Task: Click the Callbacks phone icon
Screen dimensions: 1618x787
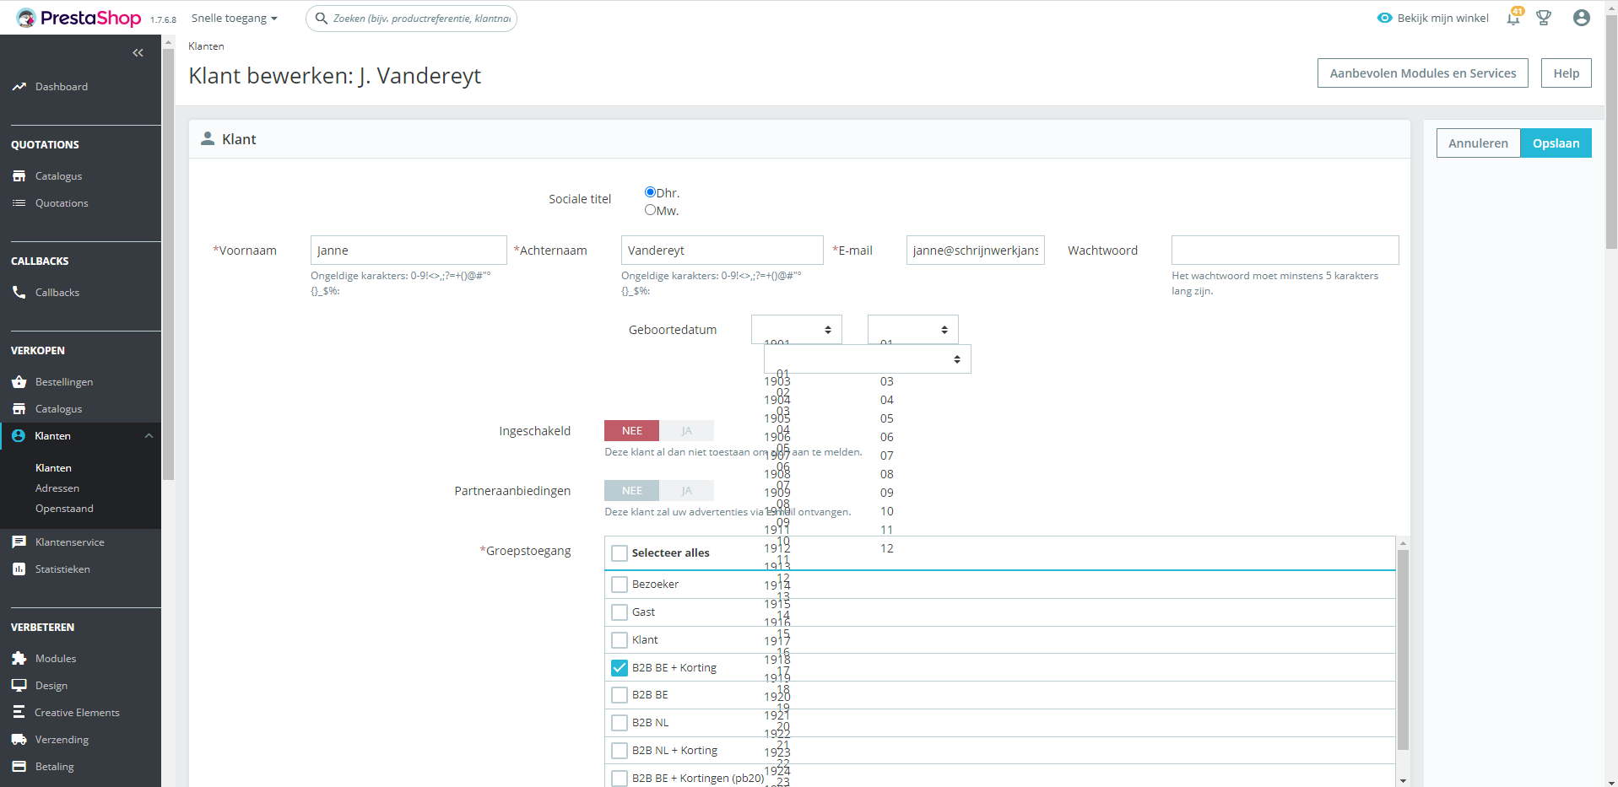Action: 19,292
